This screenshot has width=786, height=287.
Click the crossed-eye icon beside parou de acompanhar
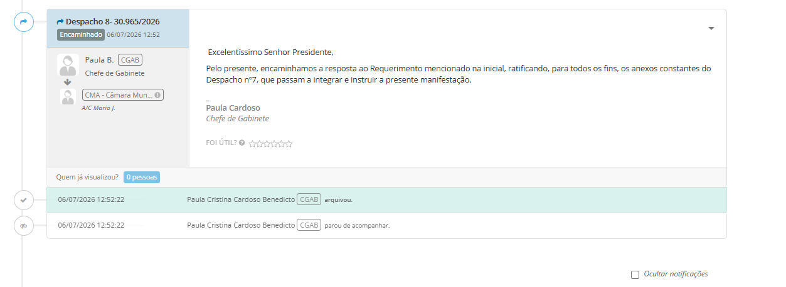[23, 226]
